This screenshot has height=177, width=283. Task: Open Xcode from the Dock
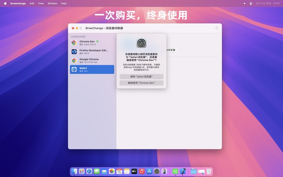pos(183,171)
